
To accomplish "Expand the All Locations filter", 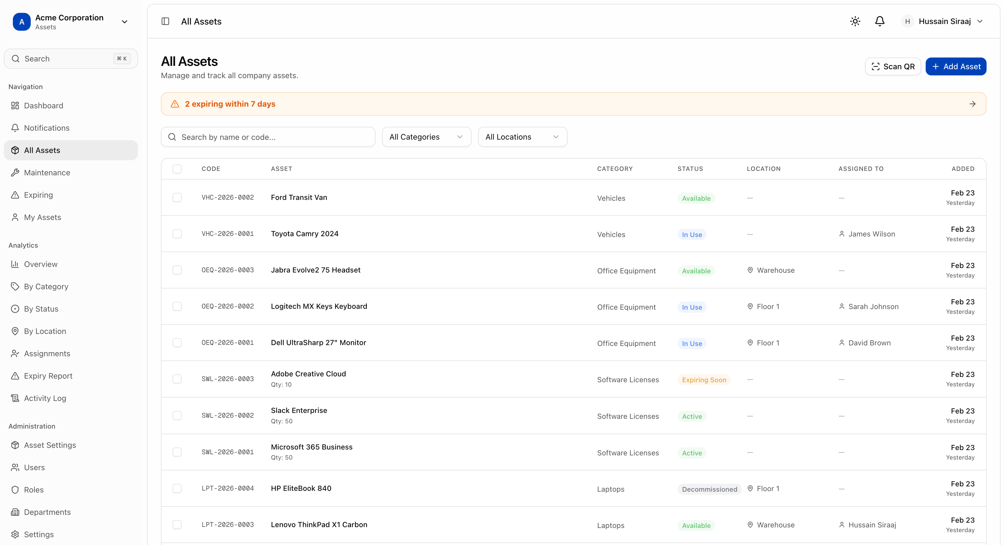I will [522, 137].
